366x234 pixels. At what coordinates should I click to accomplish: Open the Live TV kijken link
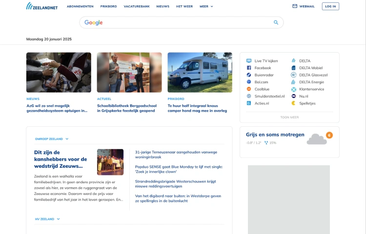pos(266,61)
